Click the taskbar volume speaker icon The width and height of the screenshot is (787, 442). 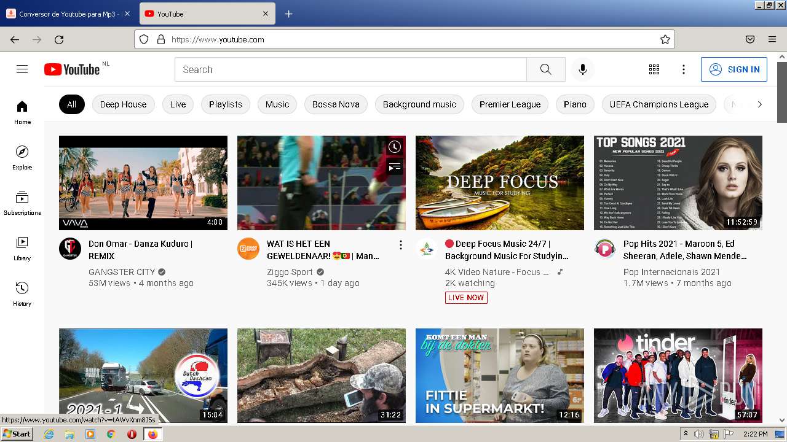pyautogui.click(x=698, y=434)
